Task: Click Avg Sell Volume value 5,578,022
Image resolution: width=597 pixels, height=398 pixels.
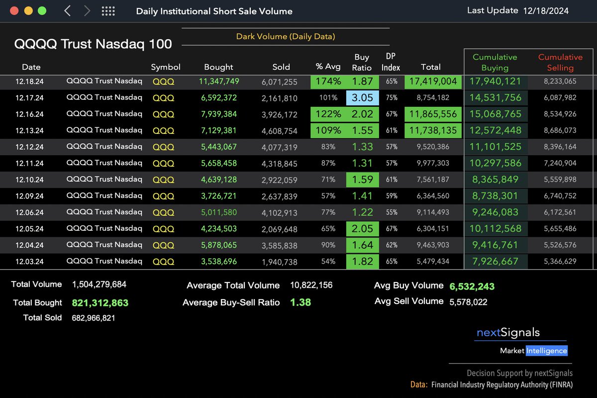Action: coord(468,301)
